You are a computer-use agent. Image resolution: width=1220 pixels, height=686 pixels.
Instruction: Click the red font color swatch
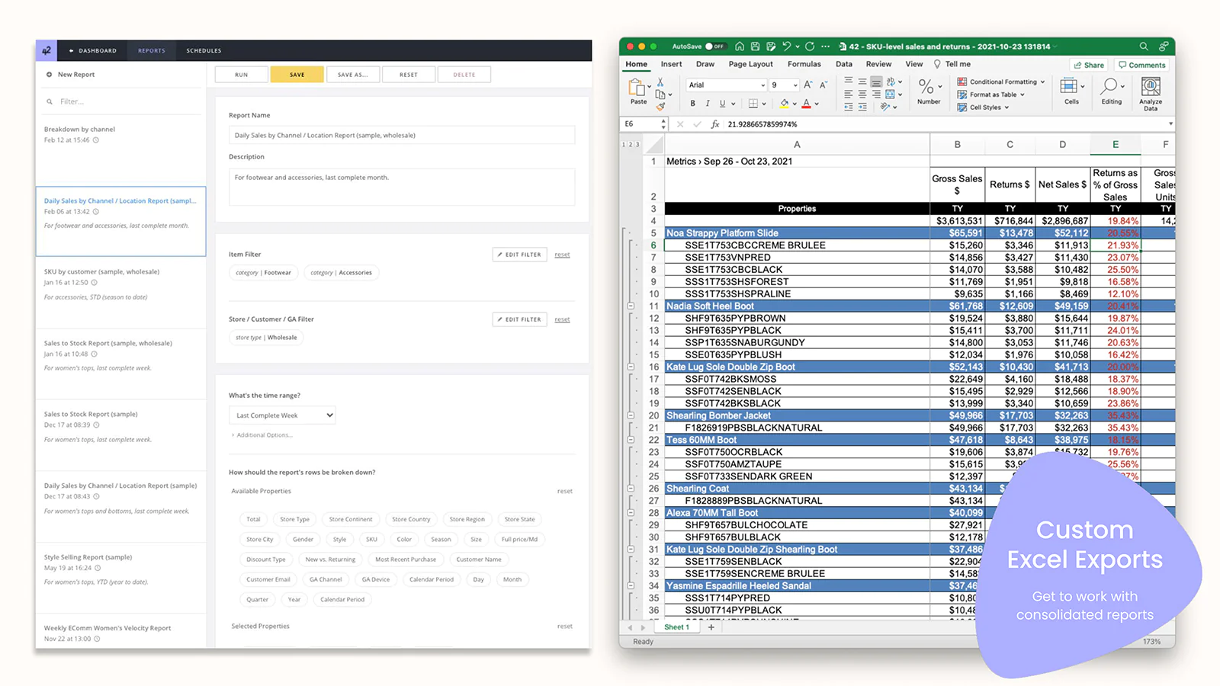click(x=806, y=104)
